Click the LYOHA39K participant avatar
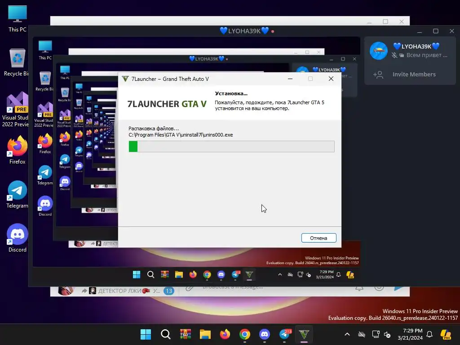460x345 pixels. point(378,51)
